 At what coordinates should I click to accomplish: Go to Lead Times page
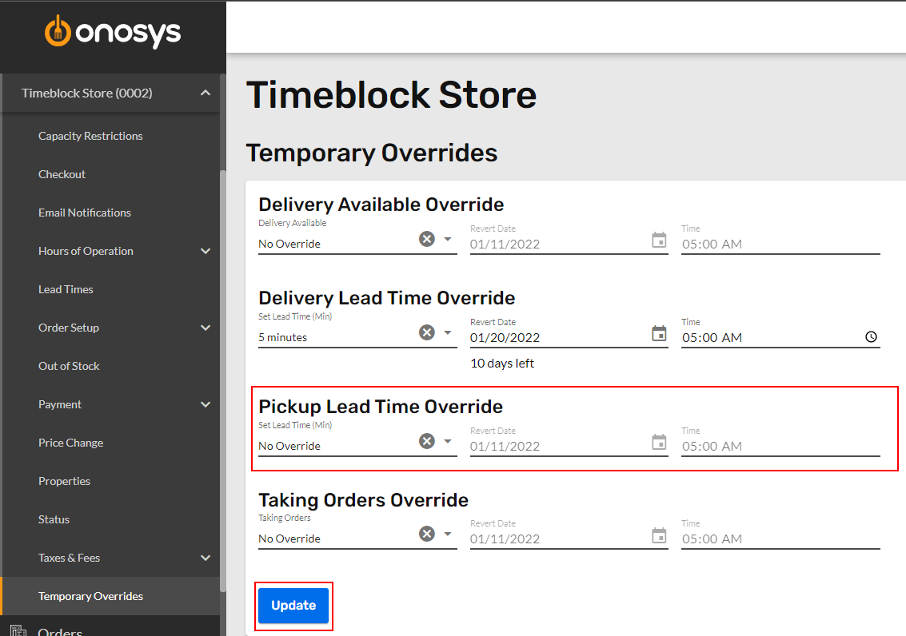coord(66,290)
